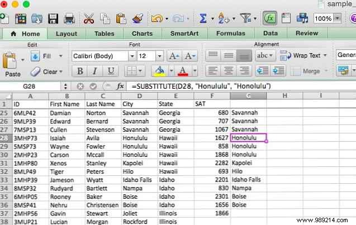Select cell containing Idaho Falls in column D

pyautogui.click(x=139, y=180)
